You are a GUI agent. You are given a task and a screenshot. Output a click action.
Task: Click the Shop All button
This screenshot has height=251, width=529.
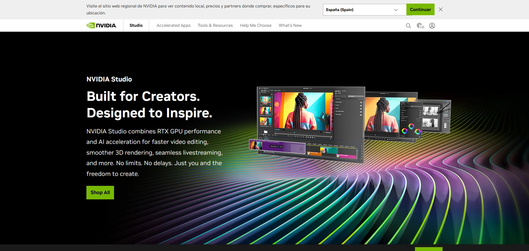tap(100, 192)
